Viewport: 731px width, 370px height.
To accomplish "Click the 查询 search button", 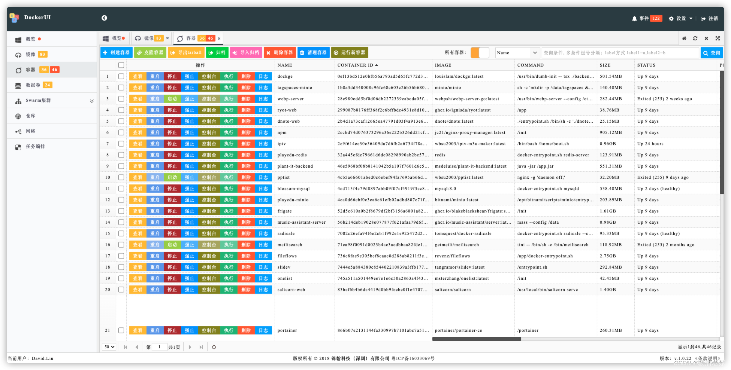I will pyautogui.click(x=712, y=53).
